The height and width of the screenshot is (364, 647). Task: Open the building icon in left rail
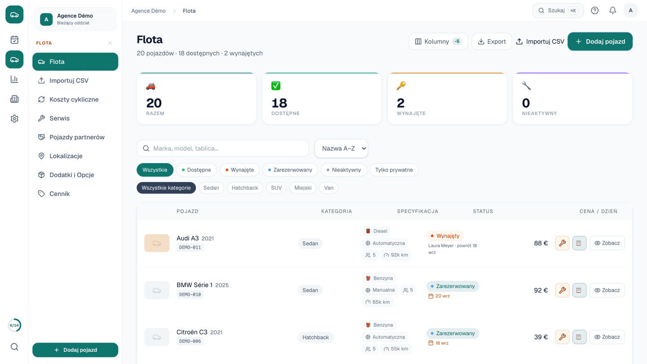[x=14, y=99]
